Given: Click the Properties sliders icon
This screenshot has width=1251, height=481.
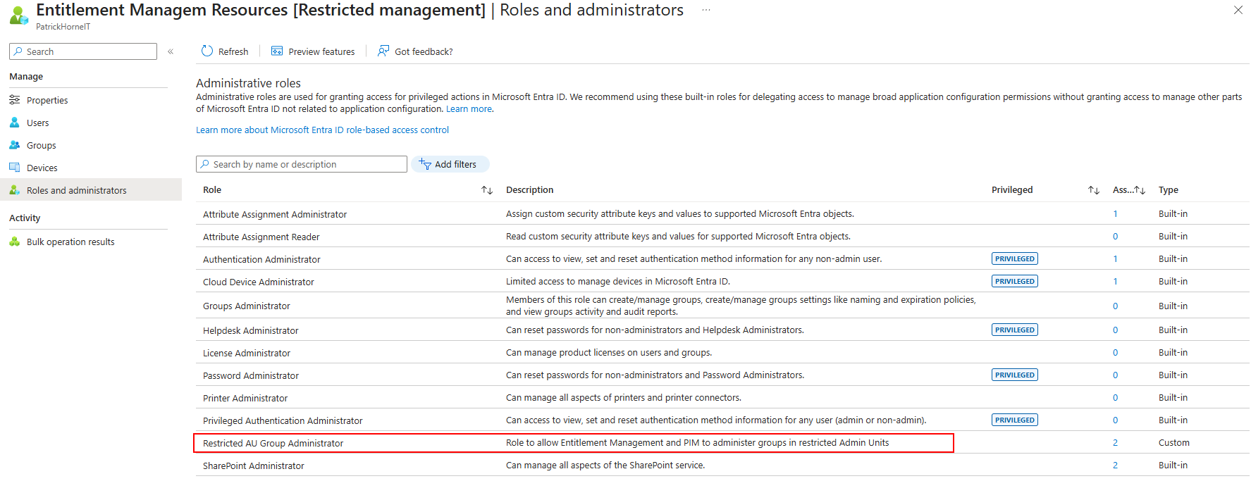Looking at the screenshot, I should (x=15, y=100).
